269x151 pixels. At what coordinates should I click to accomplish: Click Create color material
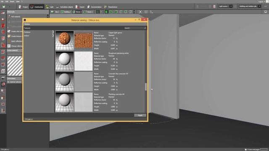tap(15, 31)
